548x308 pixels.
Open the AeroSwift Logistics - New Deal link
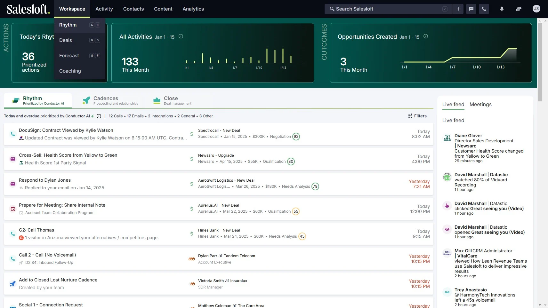226,180
